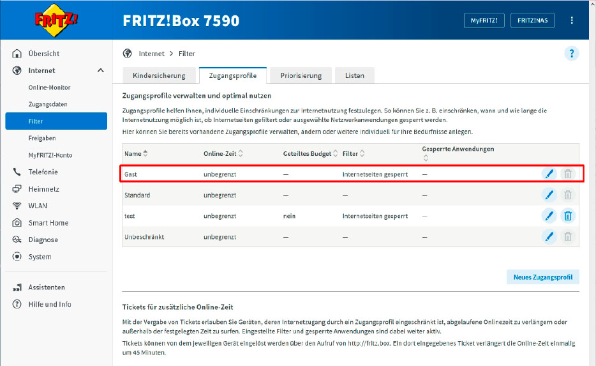The height and width of the screenshot is (366, 596).
Task: Click the Telefonie phone icon
Action: click(x=17, y=172)
